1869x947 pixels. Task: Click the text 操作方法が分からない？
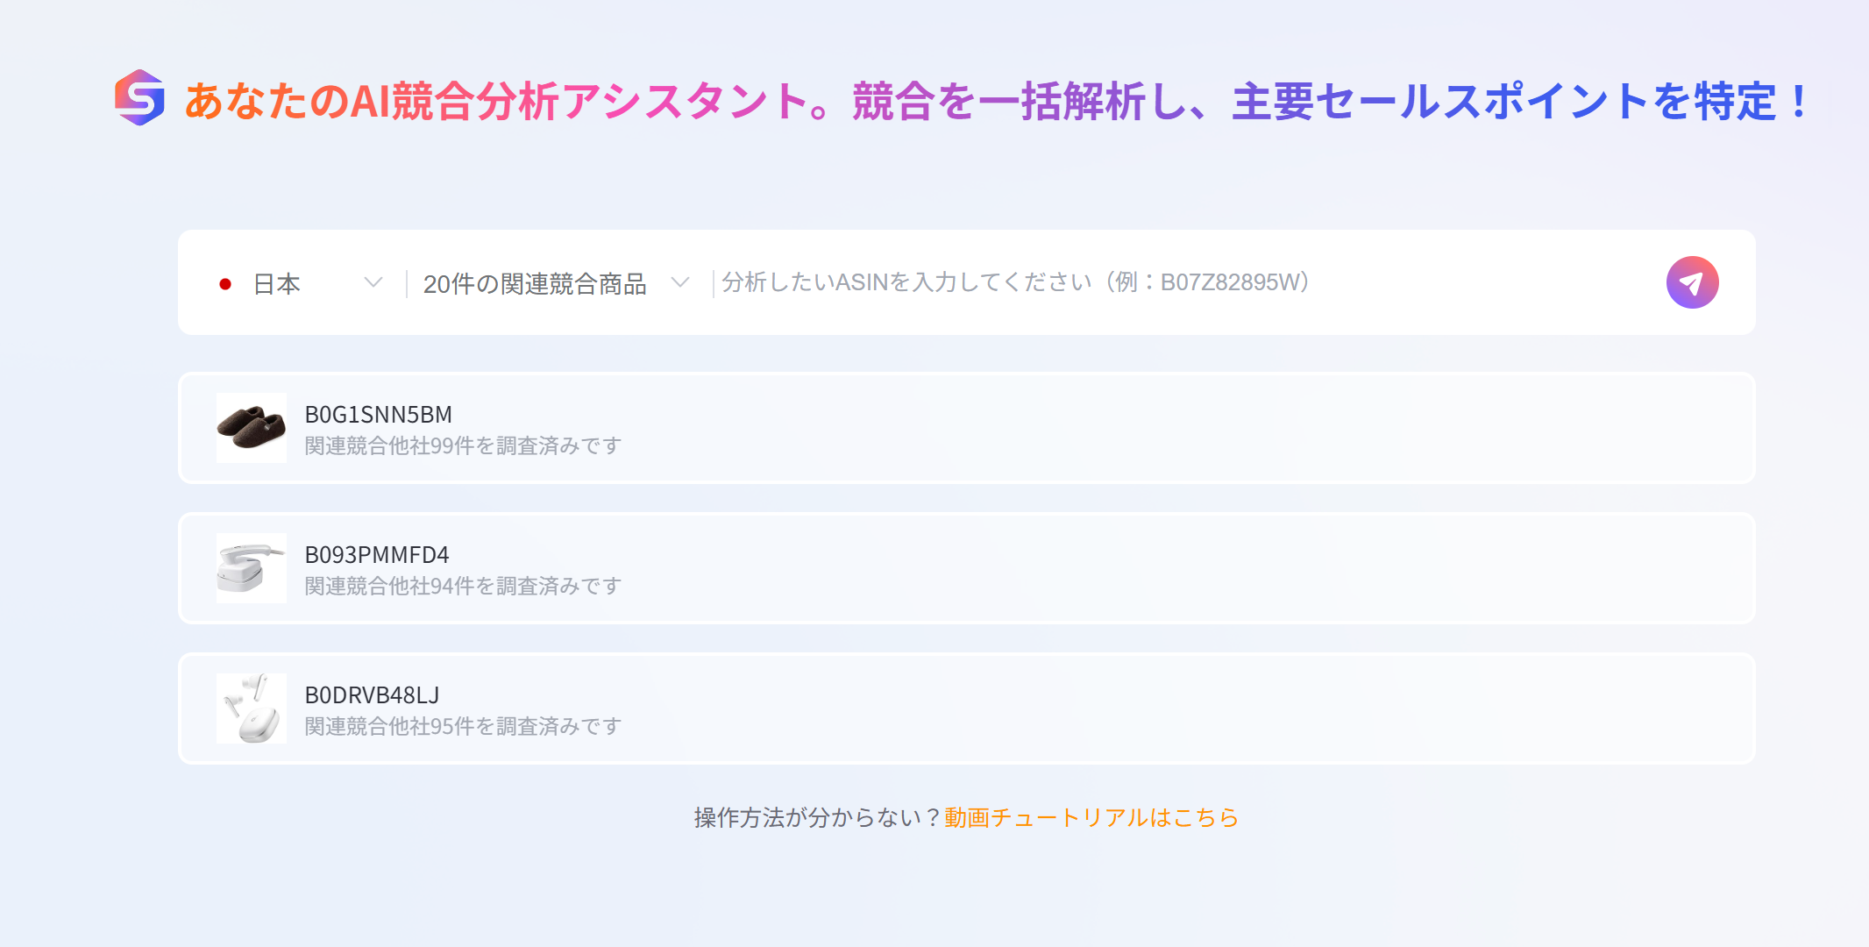tap(818, 817)
